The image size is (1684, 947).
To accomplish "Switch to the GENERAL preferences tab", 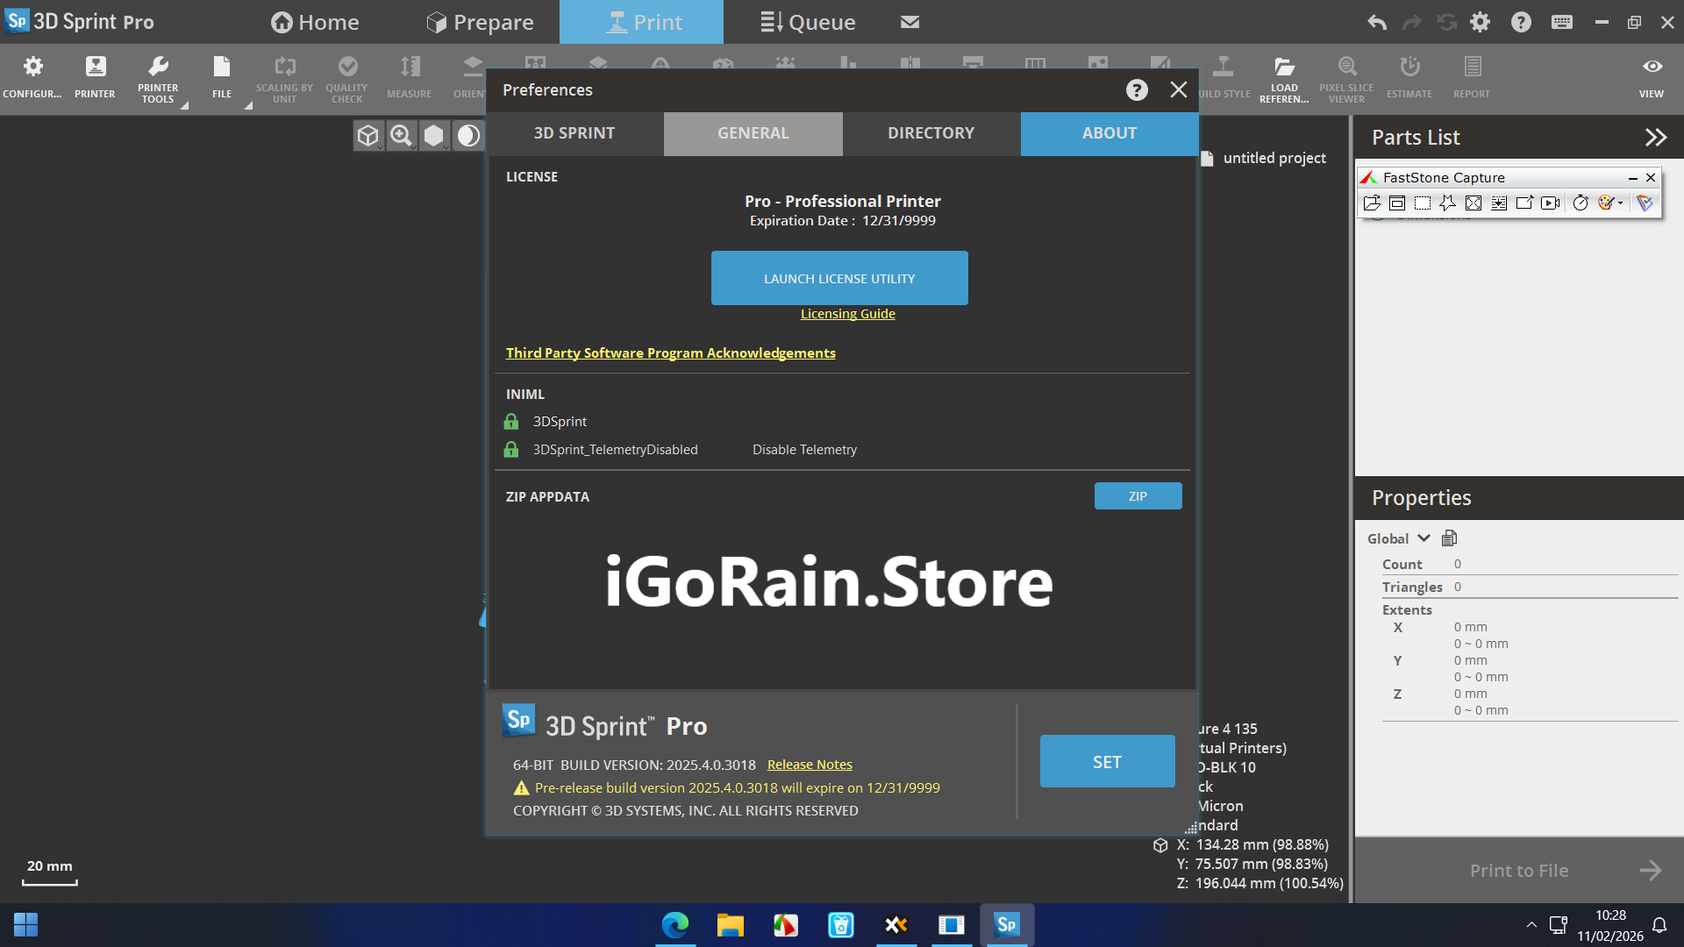I will click(x=753, y=133).
